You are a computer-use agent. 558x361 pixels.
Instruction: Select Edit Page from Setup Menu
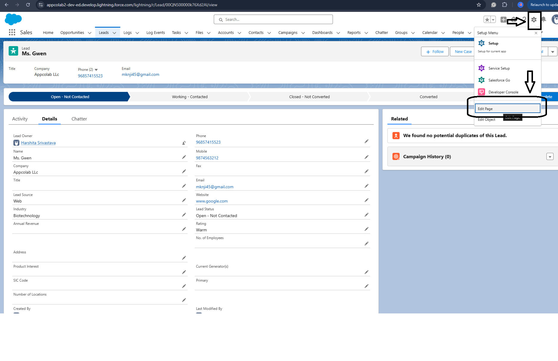tap(507, 109)
